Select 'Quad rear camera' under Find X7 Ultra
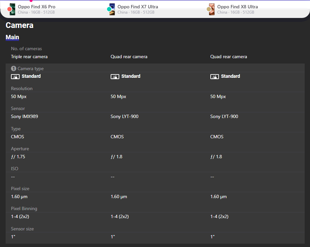The width and height of the screenshot is (310, 247). coord(129,57)
